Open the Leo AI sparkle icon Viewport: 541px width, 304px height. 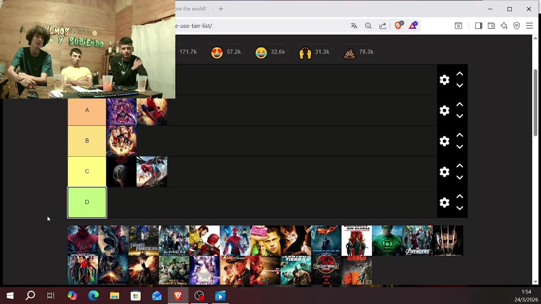(x=504, y=26)
